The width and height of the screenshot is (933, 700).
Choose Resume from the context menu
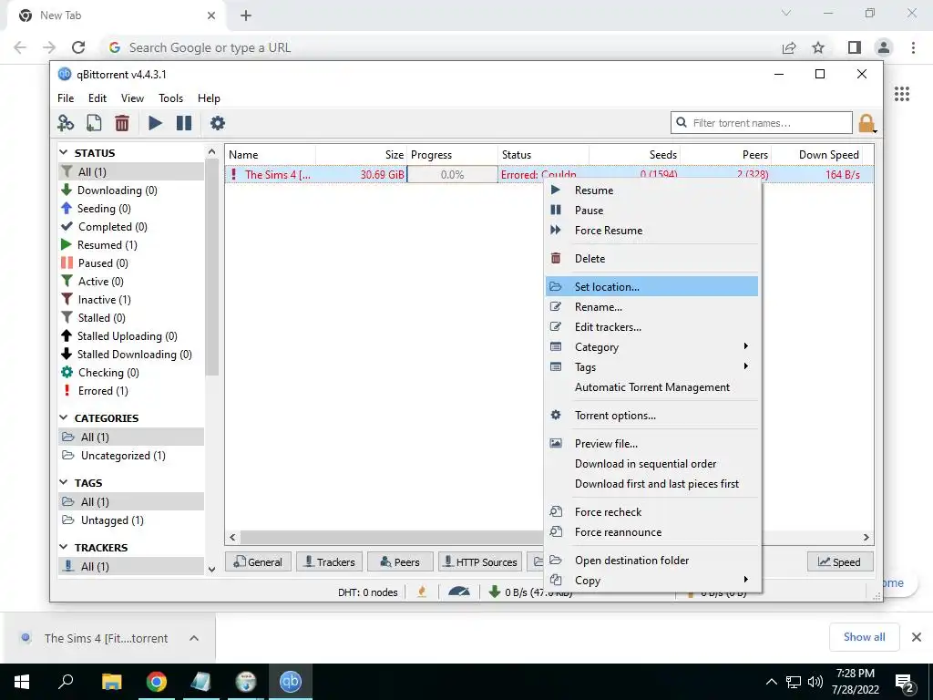(x=652, y=190)
